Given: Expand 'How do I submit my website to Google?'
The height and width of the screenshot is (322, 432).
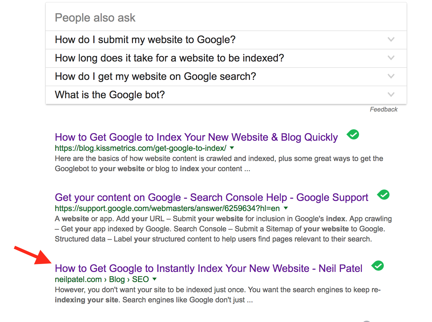Looking at the screenshot, I should [x=226, y=40].
